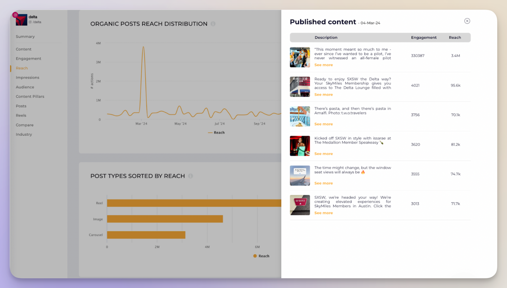This screenshot has height=288, width=507.
Task: Click the pasta in Amalfi post thumbnail
Action: [300, 116]
